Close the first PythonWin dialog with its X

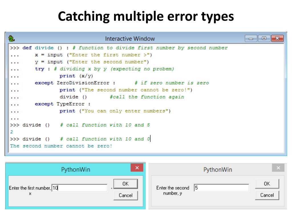point(137,168)
